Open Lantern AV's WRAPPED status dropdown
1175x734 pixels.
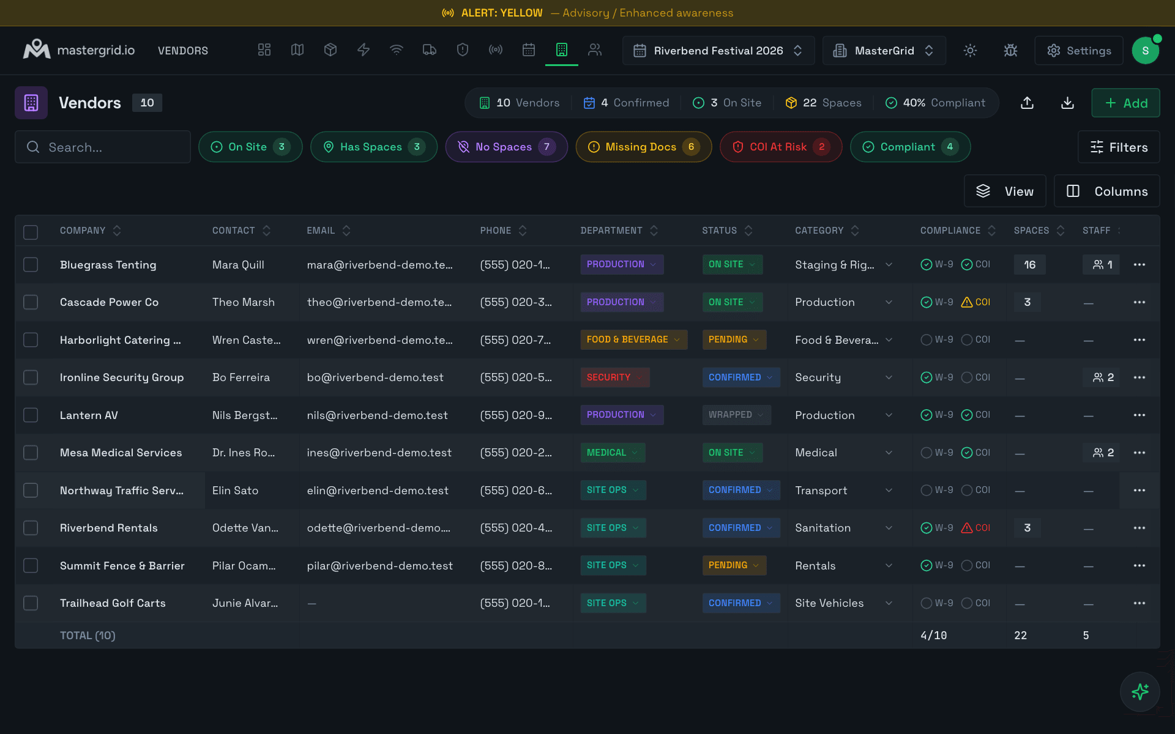point(736,415)
